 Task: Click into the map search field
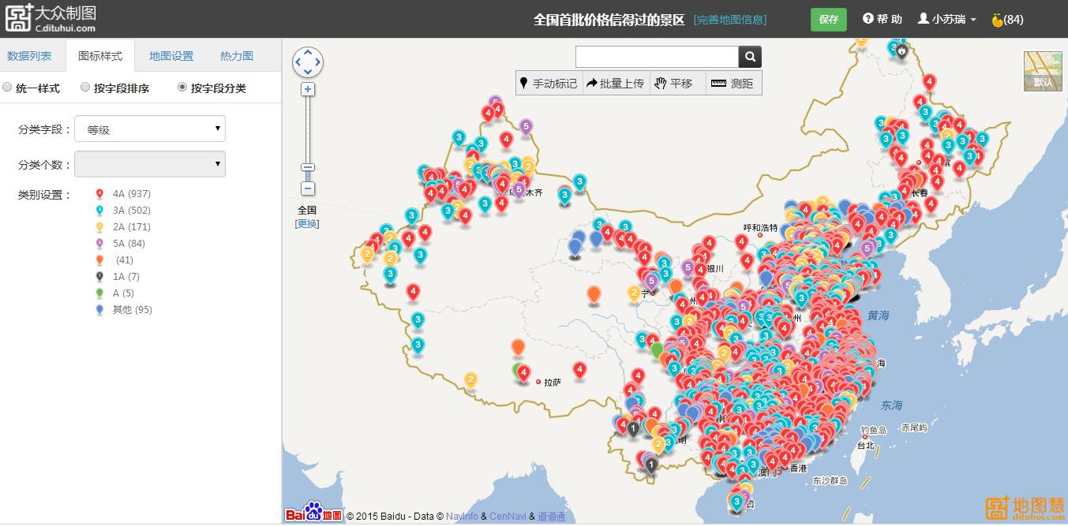click(x=657, y=57)
